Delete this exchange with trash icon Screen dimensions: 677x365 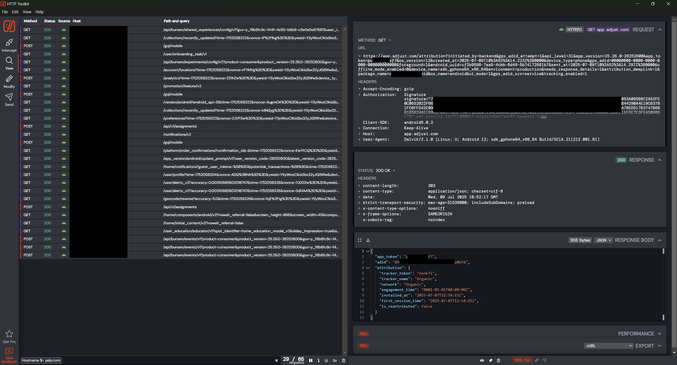(498, 360)
